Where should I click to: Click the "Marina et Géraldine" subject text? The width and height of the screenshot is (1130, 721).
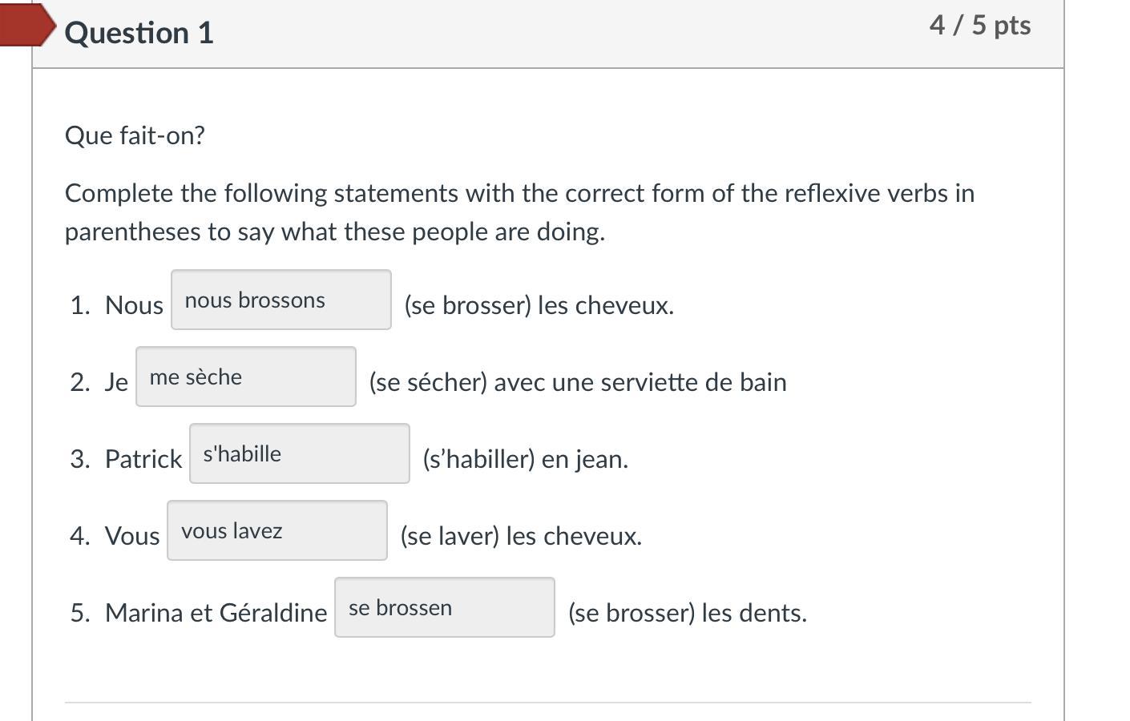pos(216,613)
